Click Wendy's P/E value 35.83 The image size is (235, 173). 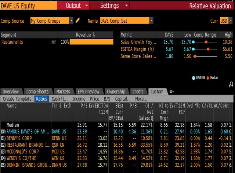pyautogui.click(x=82, y=158)
